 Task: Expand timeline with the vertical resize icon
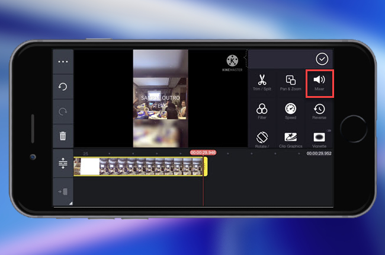click(63, 163)
